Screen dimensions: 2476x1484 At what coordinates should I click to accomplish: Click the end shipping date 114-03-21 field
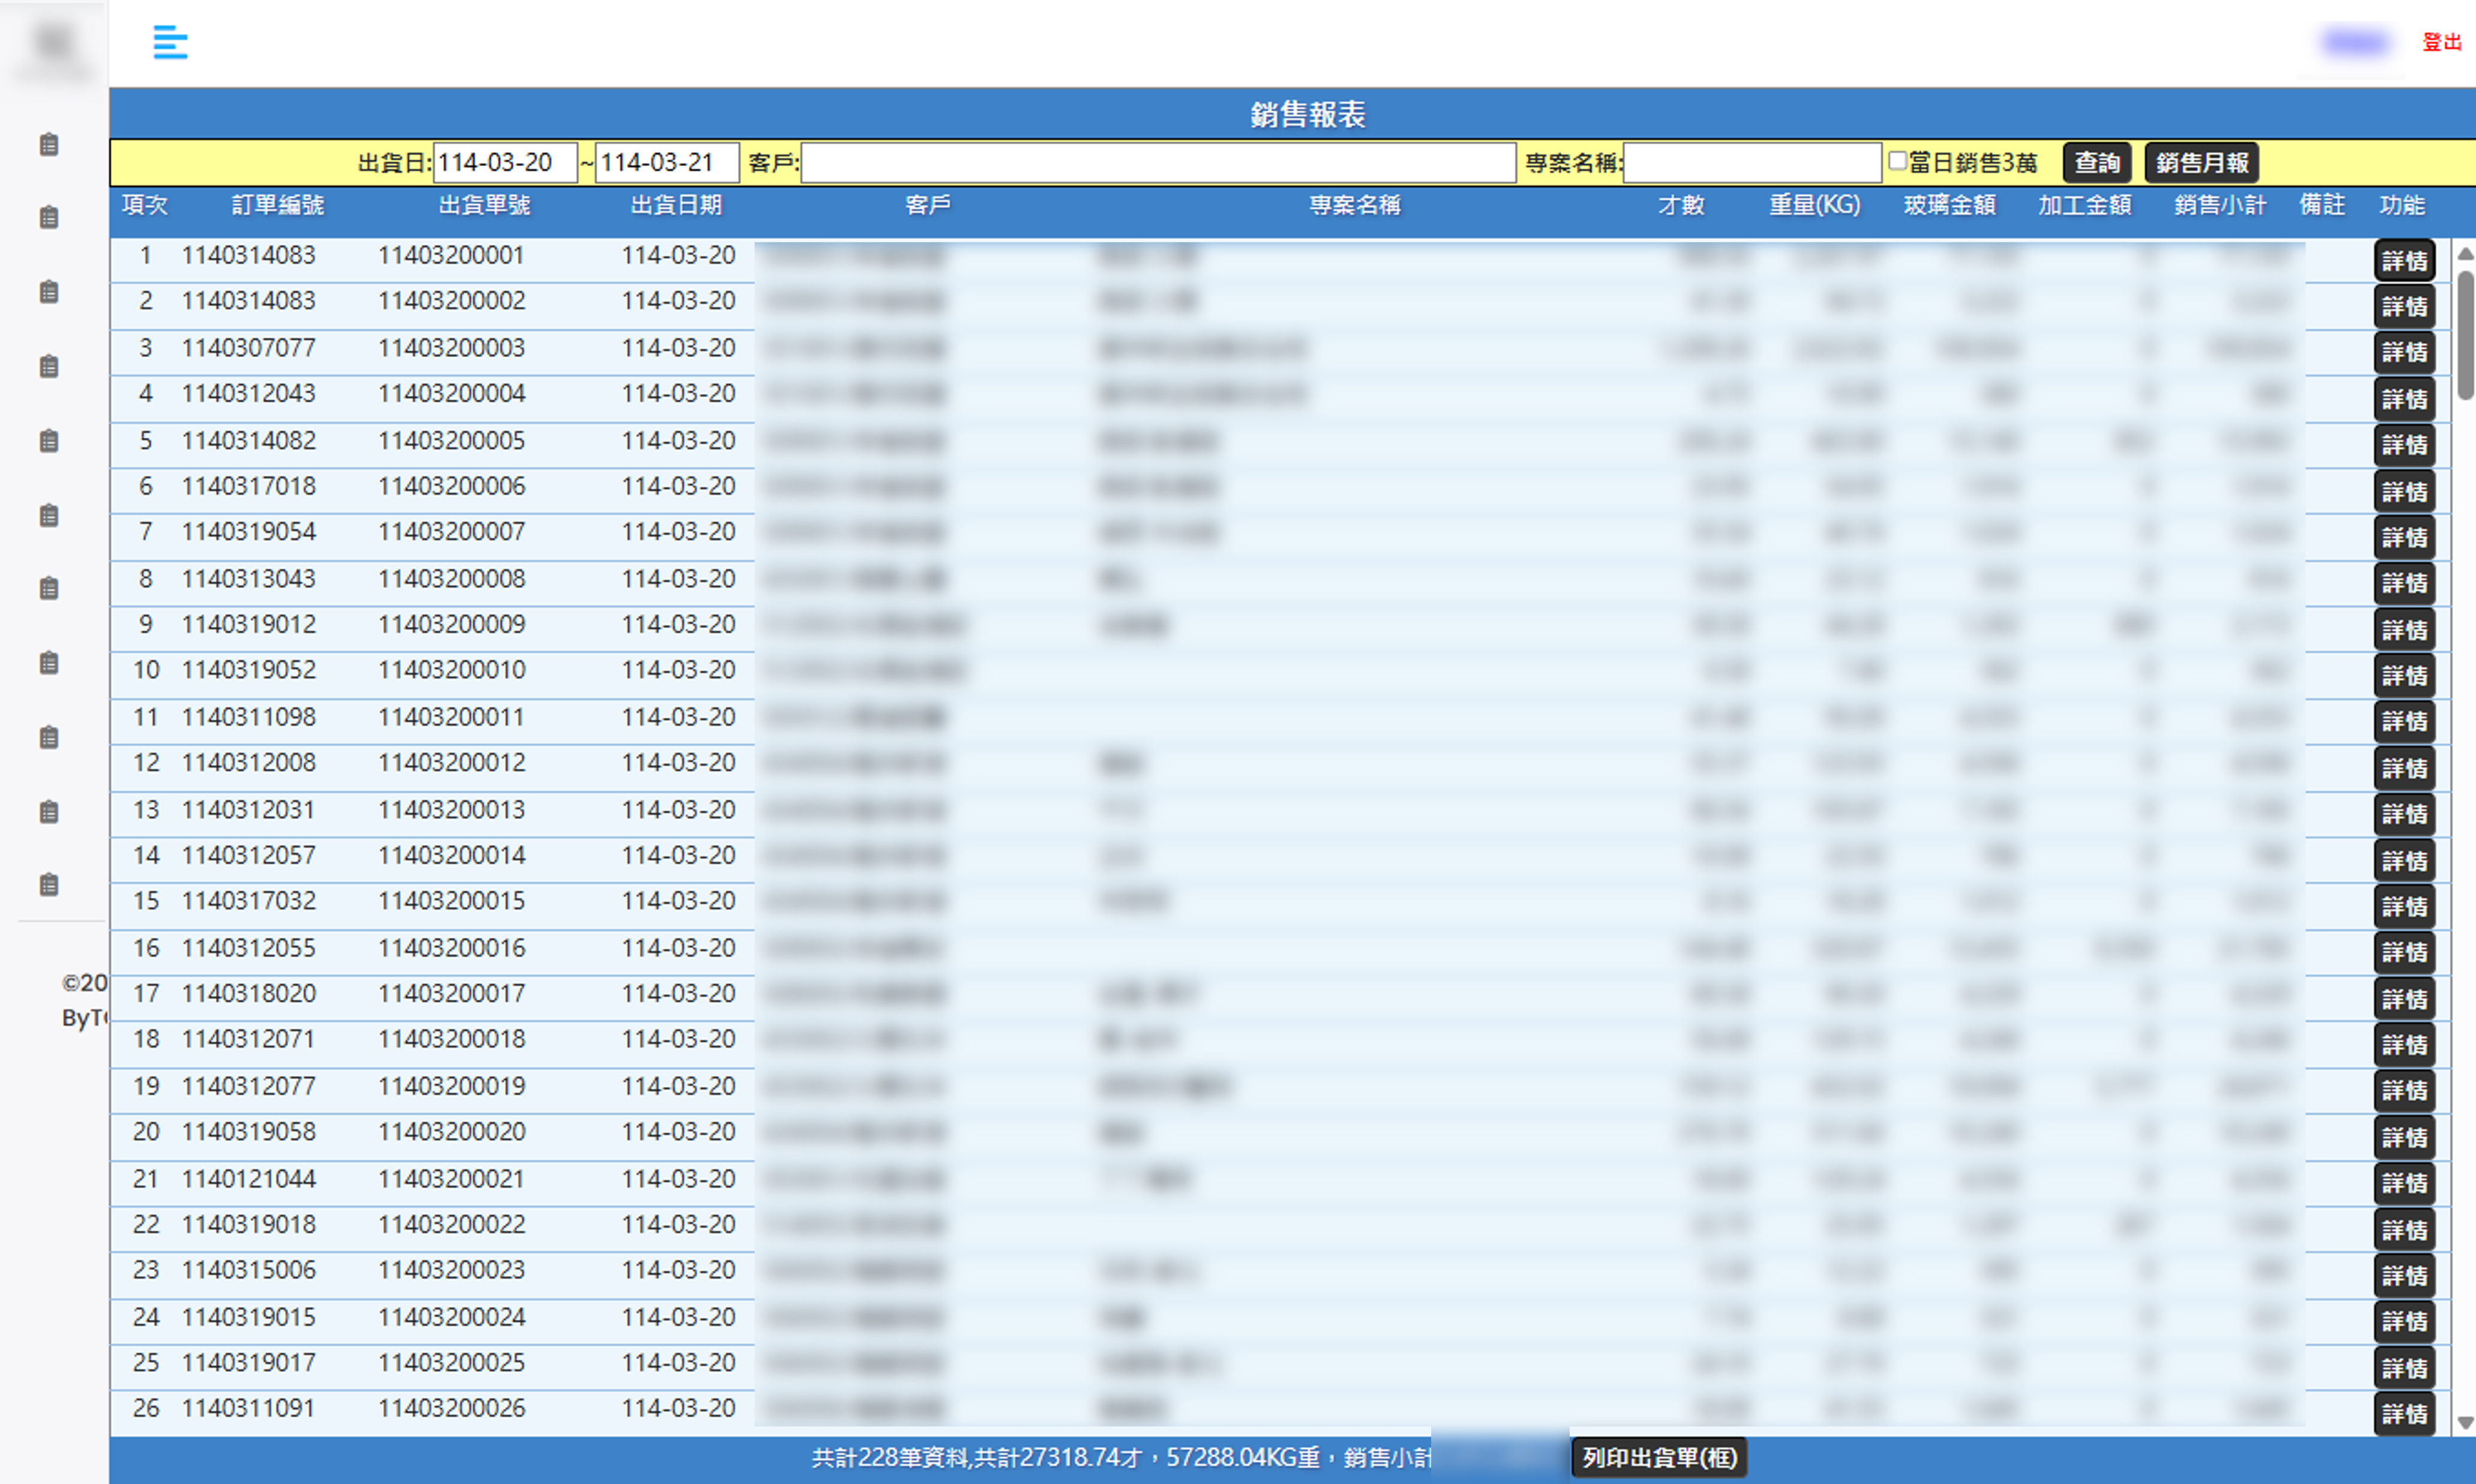(x=666, y=163)
